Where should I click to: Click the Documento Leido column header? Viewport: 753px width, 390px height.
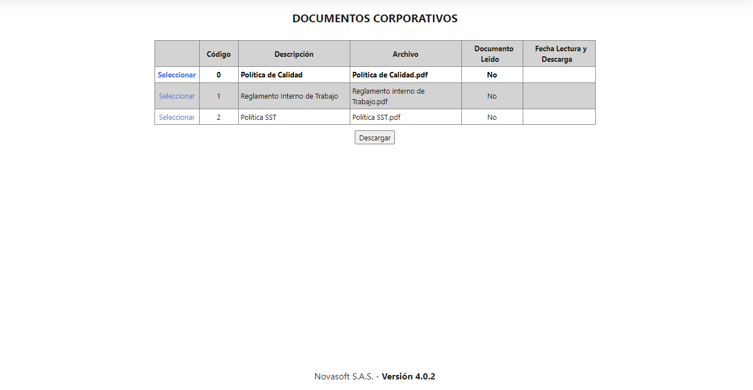(x=492, y=54)
